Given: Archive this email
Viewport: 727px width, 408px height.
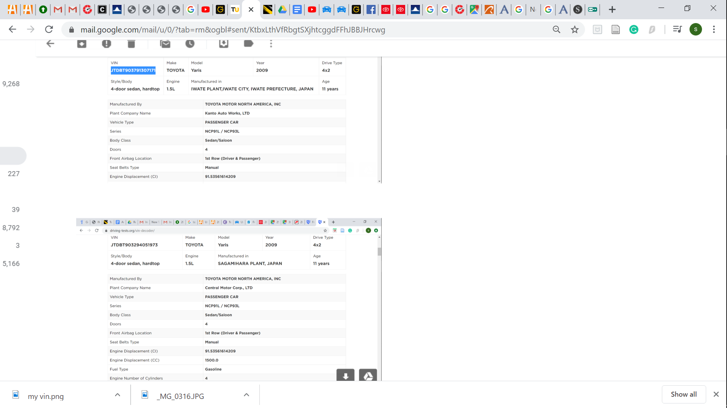Looking at the screenshot, I should [82, 44].
